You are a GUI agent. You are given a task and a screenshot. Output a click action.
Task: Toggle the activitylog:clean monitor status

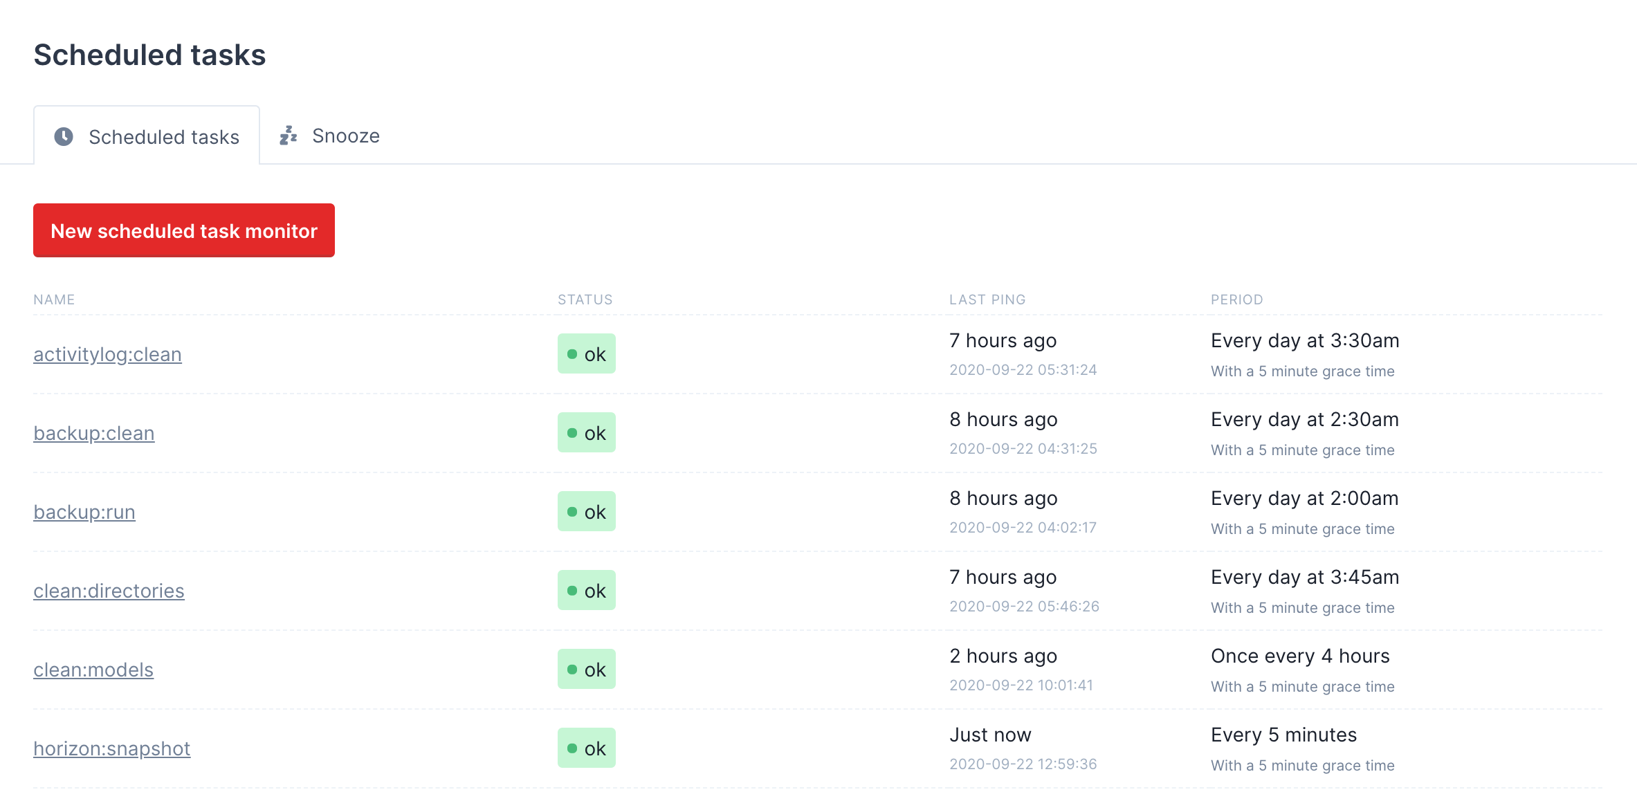coord(588,353)
